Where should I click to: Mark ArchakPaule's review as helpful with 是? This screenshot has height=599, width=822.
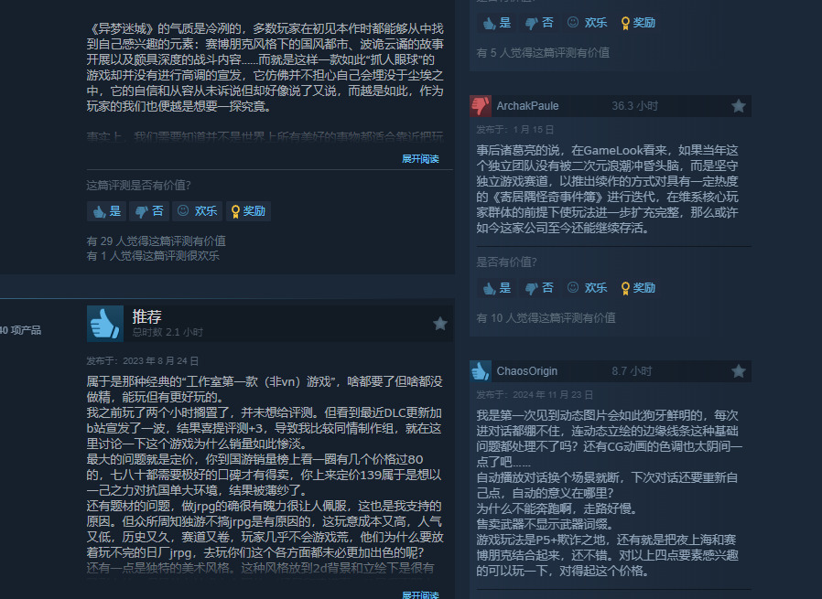point(496,288)
